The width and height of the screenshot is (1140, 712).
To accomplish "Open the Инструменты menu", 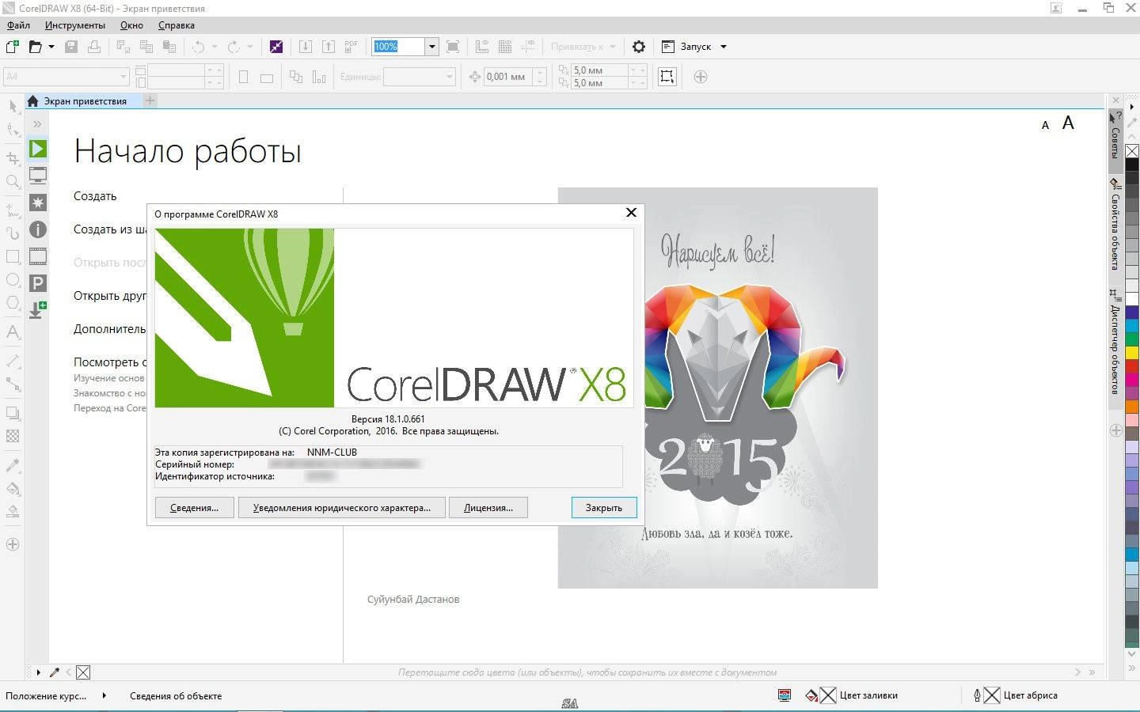I will point(75,25).
